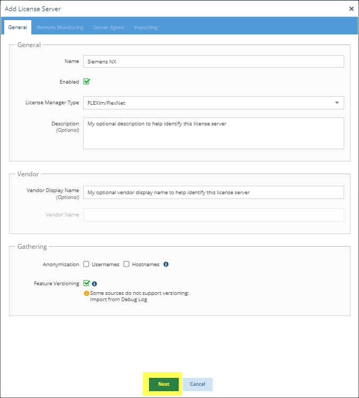Click into the Description text area
The image size is (359, 398).
(214, 133)
